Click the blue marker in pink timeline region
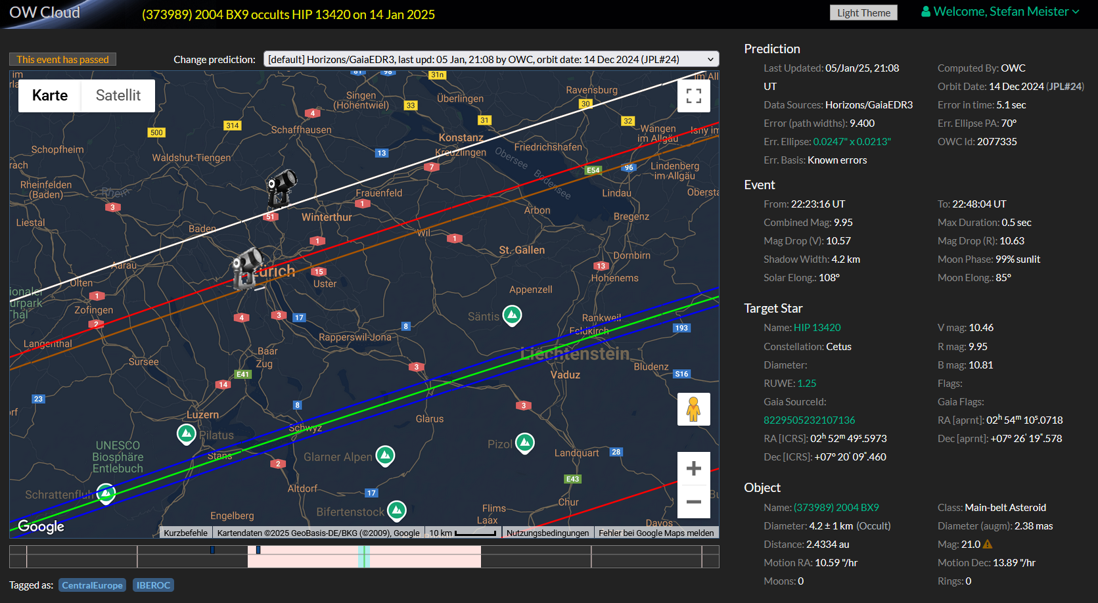1098x603 pixels. [x=258, y=550]
